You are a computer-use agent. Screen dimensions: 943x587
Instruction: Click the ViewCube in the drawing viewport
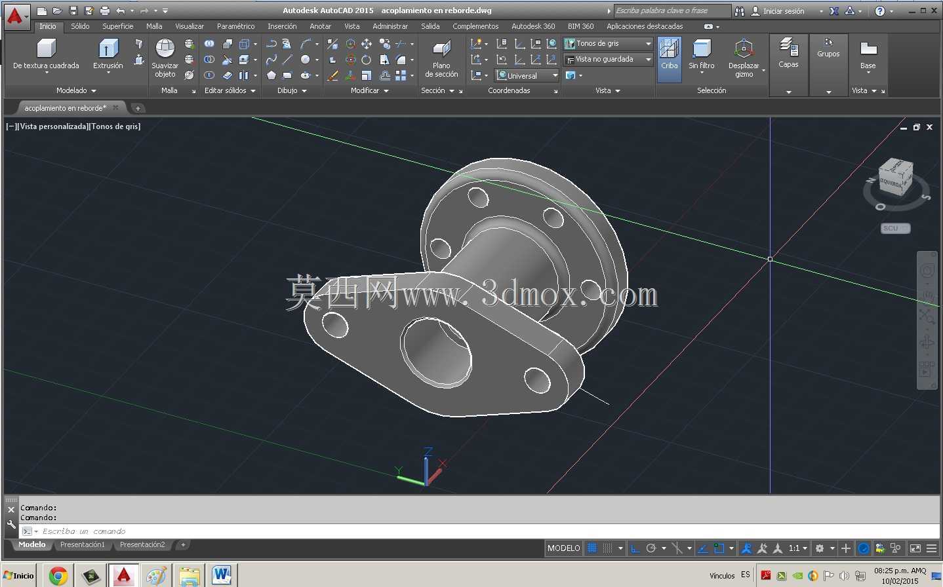point(896,177)
